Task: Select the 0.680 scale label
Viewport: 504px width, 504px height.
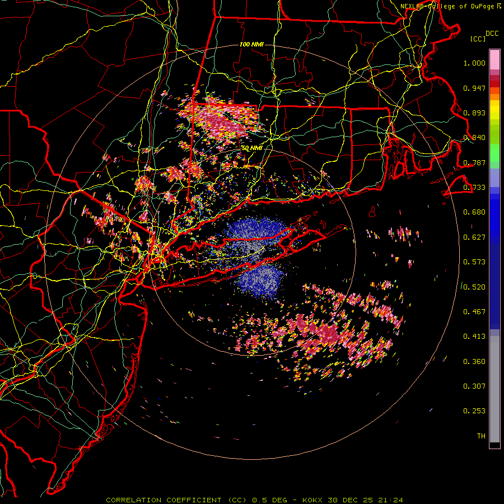Action: click(474, 212)
